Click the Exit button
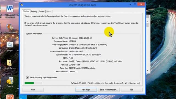 (x=132, y=90)
